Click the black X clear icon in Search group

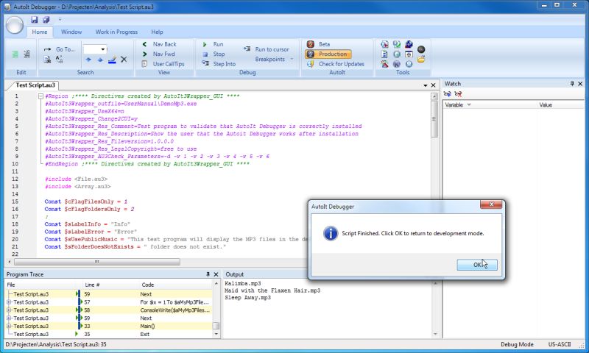pyautogui.click(x=124, y=60)
